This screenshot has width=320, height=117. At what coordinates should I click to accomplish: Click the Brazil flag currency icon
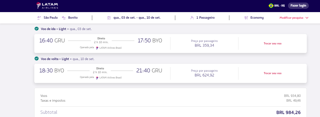tap(271, 6)
